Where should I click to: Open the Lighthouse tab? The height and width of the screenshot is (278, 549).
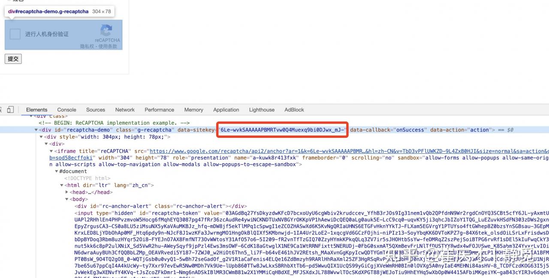[x=262, y=110]
